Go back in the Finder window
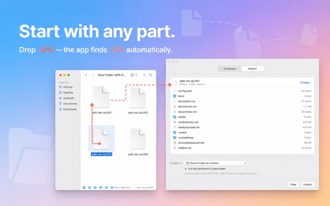330x206 pixels. click(86, 75)
